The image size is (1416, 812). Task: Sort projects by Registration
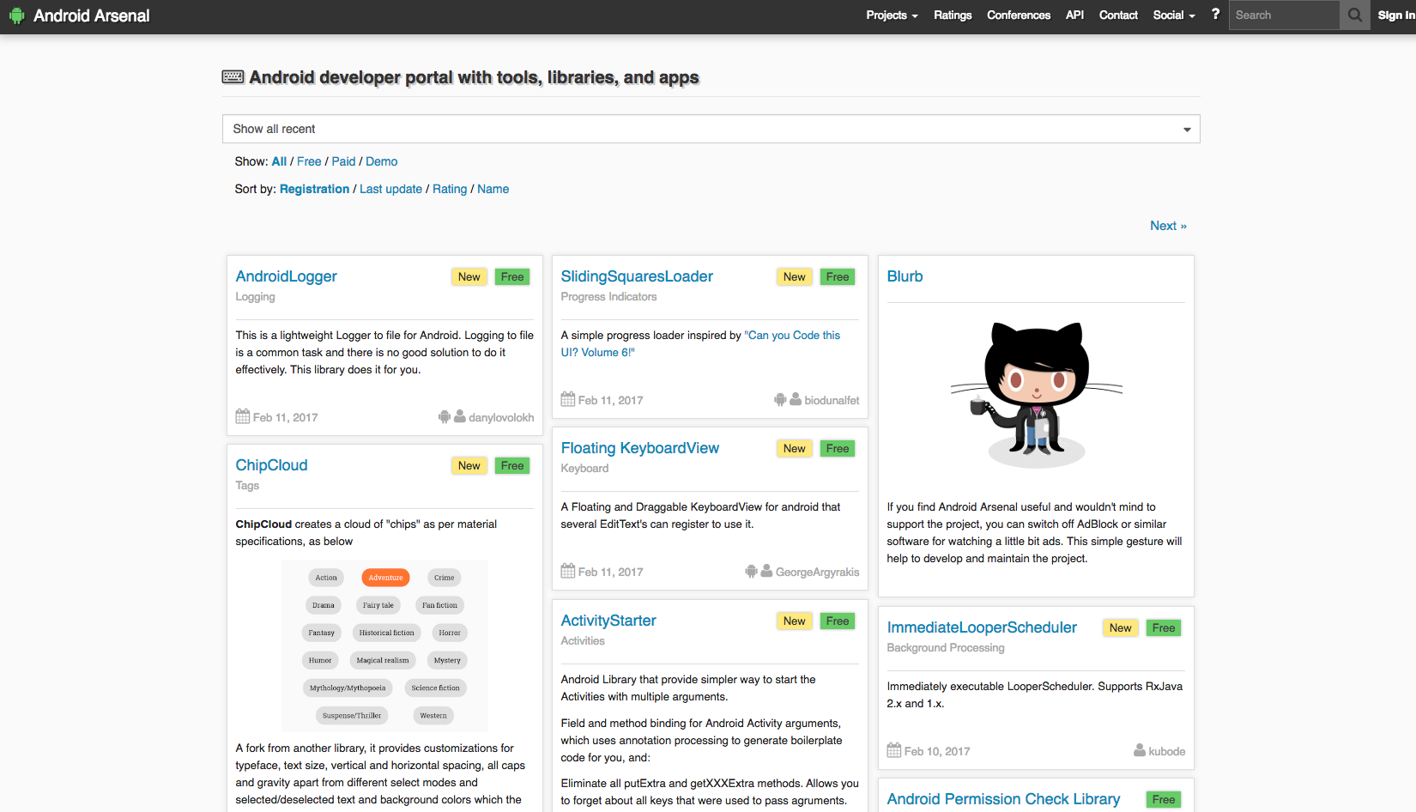(314, 189)
